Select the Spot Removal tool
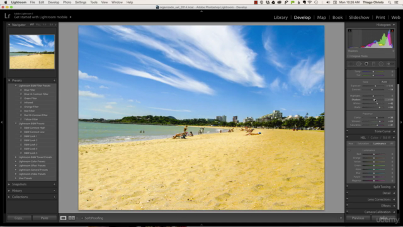Image resolution: width=403 pixels, height=227 pixels. tap(358, 64)
